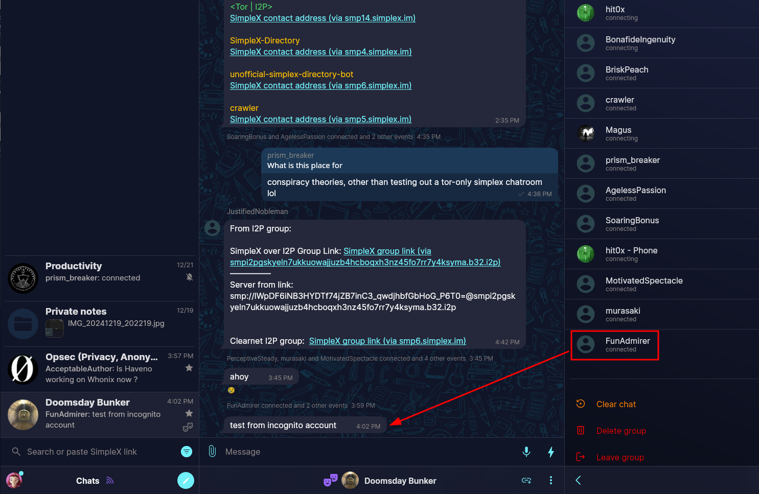The image size is (759, 494).
Task: Open the group link icon in chat footer
Action: pyautogui.click(x=526, y=480)
